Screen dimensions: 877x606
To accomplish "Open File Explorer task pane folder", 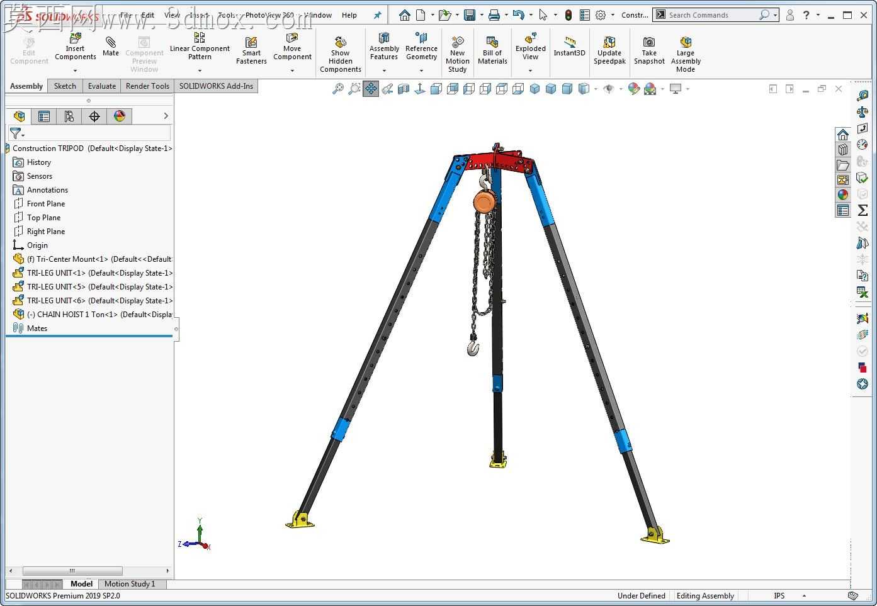I will tap(843, 165).
